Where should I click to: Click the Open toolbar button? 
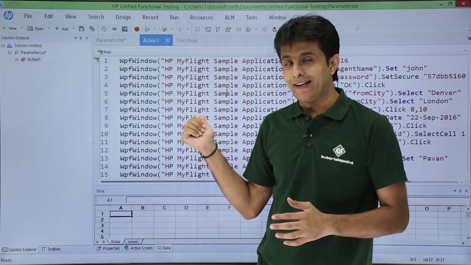pyautogui.click(x=36, y=29)
